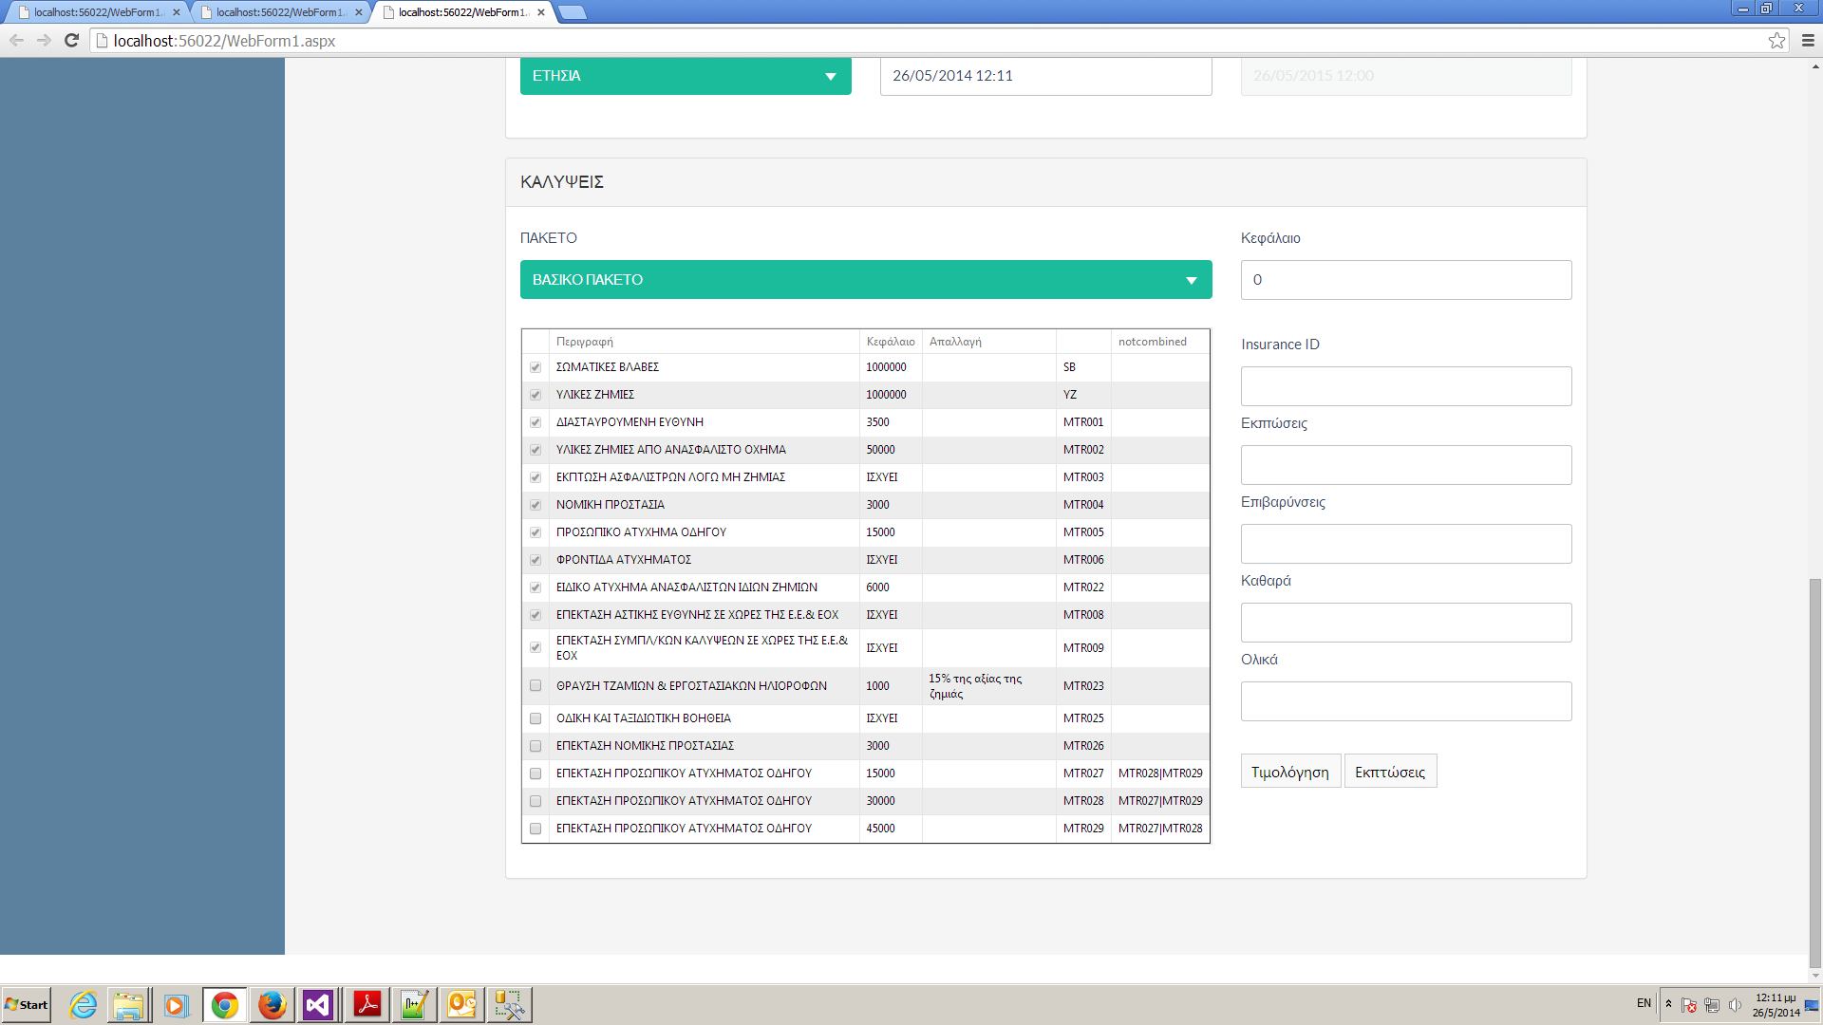The image size is (1823, 1025).
Task: Check ΘΡΑΥΣΗ ΤΖΑΜΙΩΝ coverage checkbox
Action: click(x=536, y=686)
